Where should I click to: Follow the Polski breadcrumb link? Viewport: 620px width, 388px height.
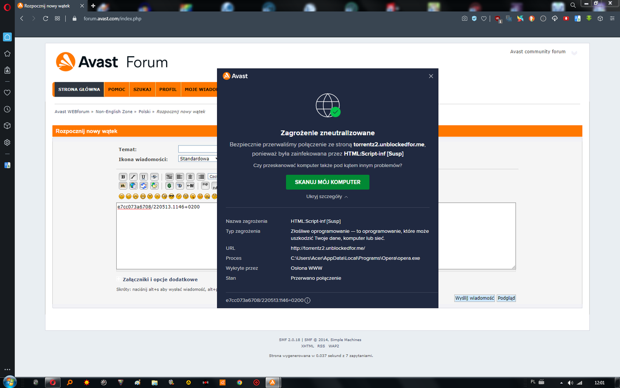point(144,112)
